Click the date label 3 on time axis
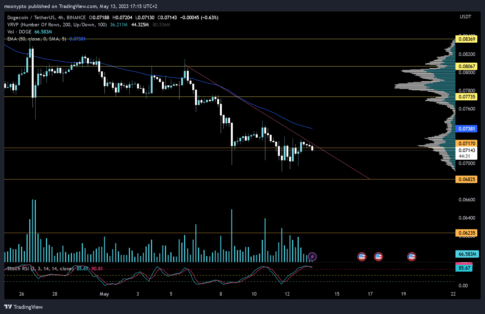Viewport: 485px width, 314px height. click(x=138, y=294)
